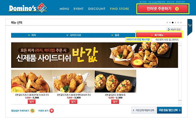Add 크리스피치킨윙스 with its 담기 button
The width and height of the screenshot is (196, 120).
32,102
